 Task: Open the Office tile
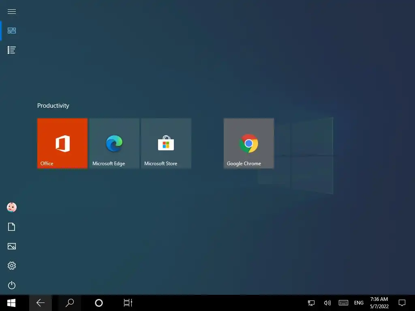(62, 143)
